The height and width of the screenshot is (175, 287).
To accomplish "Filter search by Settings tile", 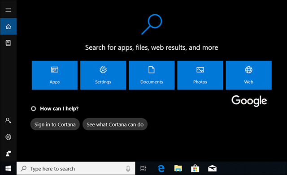I will coord(103,75).
